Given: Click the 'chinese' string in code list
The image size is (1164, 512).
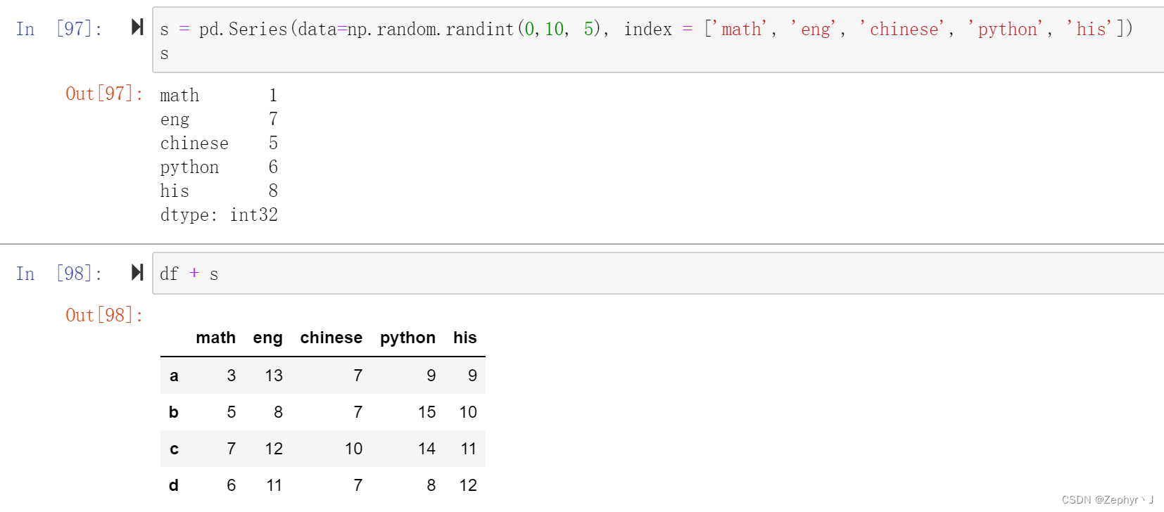Looking at the screenshot, I should pyautogui.click(x=904, y=29).
